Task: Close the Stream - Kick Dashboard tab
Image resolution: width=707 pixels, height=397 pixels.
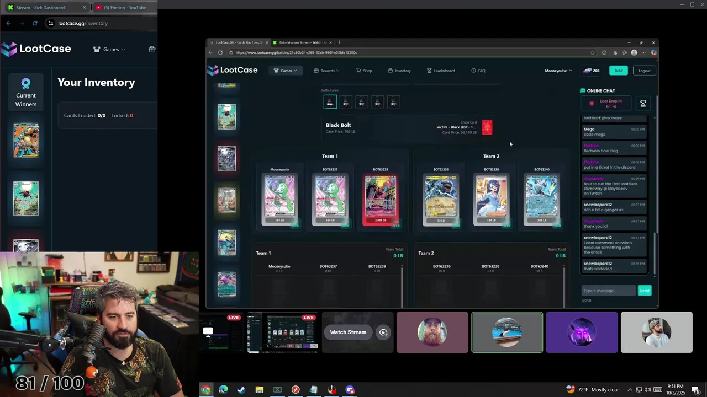Action: (84, 7)
